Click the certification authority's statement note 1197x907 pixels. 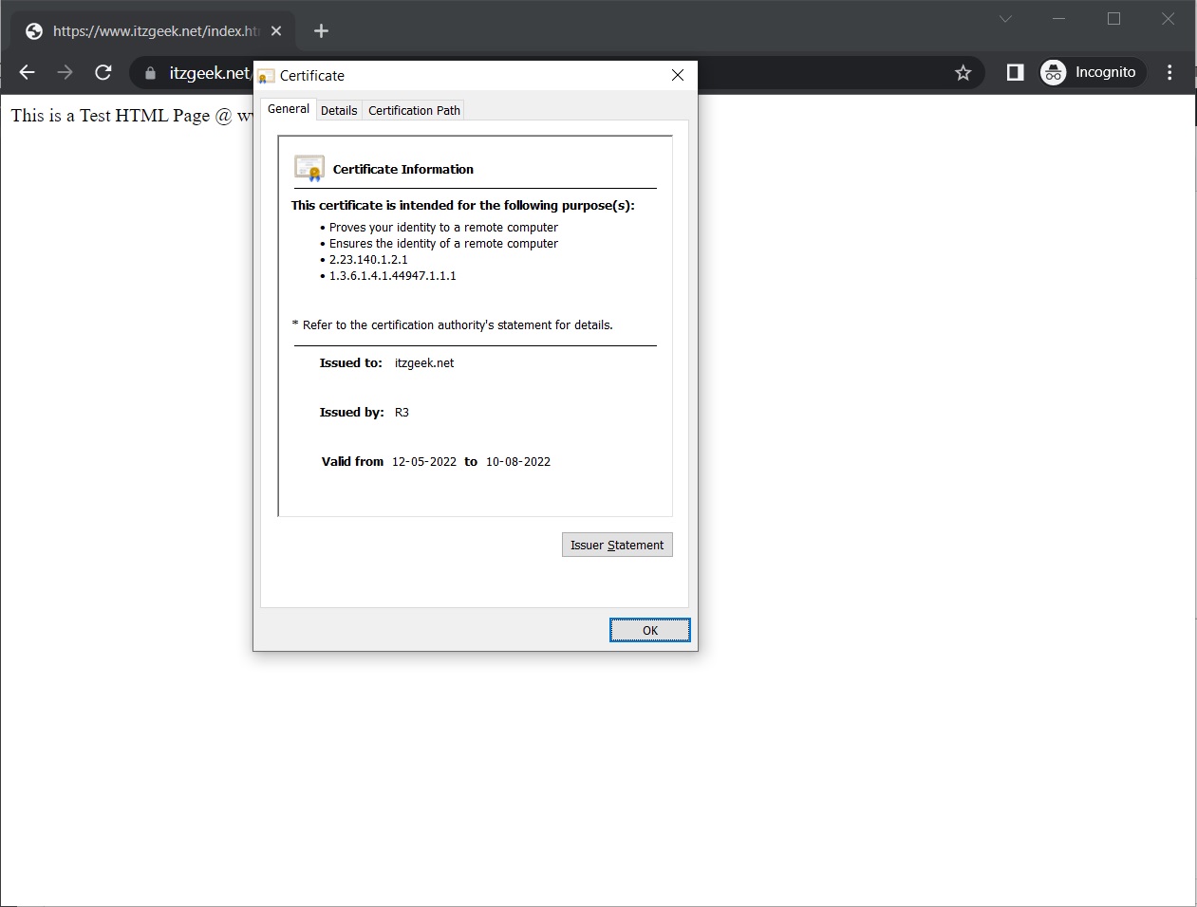(x=453, y=325)
